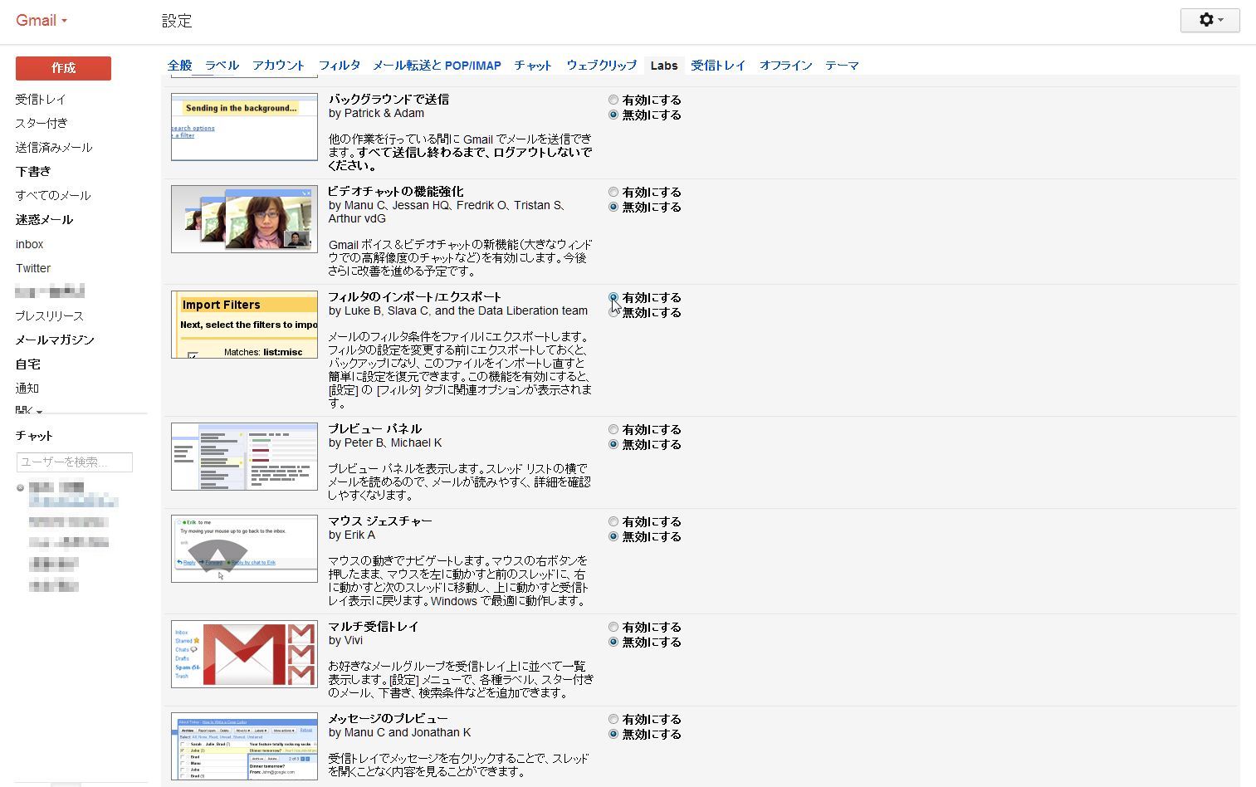Enable メッセージのプレビュー lab
1256x787 pixels.
[613, 719]
